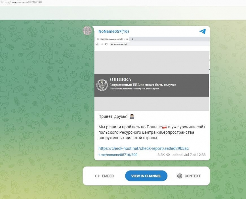Screen dimensions: 246x199
Task: Click the plus new tab icon in screenshot
Action: coord(132,39)
